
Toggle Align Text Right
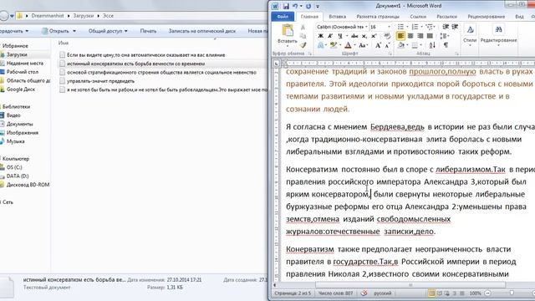[420, 36]
